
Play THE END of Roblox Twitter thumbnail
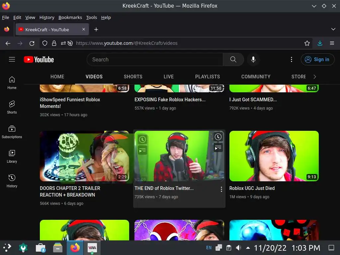coord(179,156)
